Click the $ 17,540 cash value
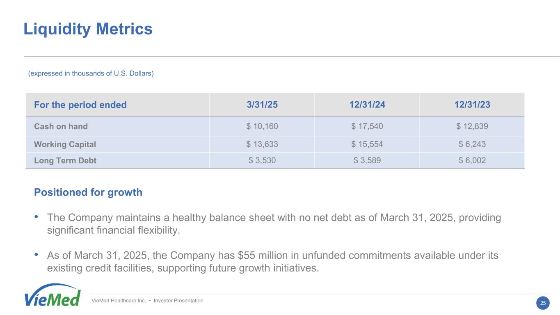 click(x=367, y=126)
